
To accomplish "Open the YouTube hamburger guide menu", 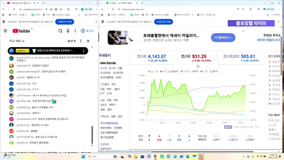I will (5, 31).
